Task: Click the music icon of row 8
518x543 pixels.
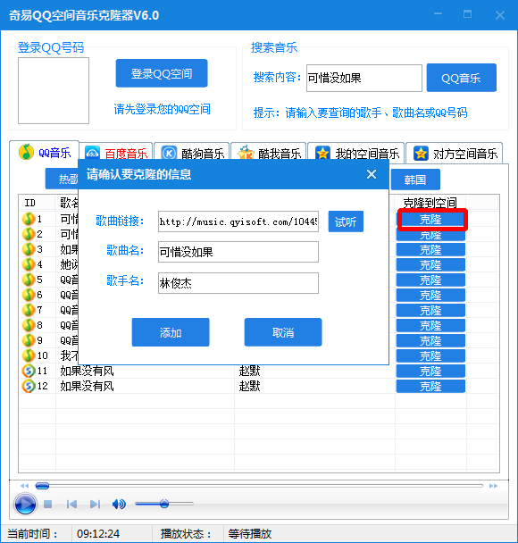Action: pos(29,325)
